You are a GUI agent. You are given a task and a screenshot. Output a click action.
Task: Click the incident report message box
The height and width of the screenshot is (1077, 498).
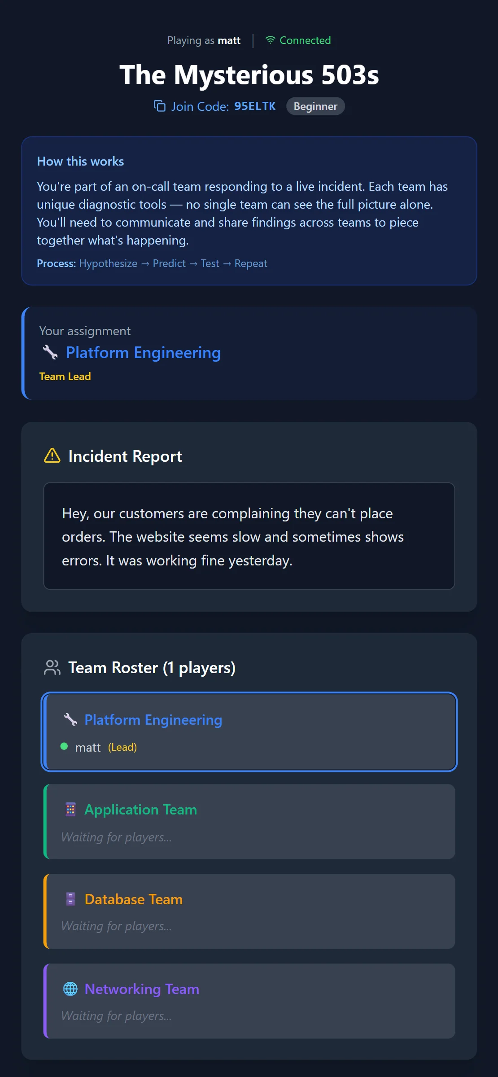point(249,536)
